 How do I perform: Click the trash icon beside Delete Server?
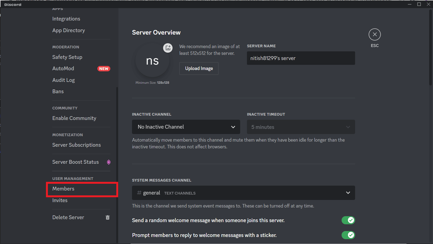108,218
